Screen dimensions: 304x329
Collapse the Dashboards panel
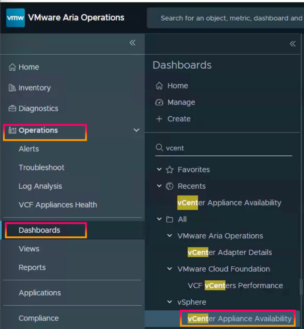point(293,44)
